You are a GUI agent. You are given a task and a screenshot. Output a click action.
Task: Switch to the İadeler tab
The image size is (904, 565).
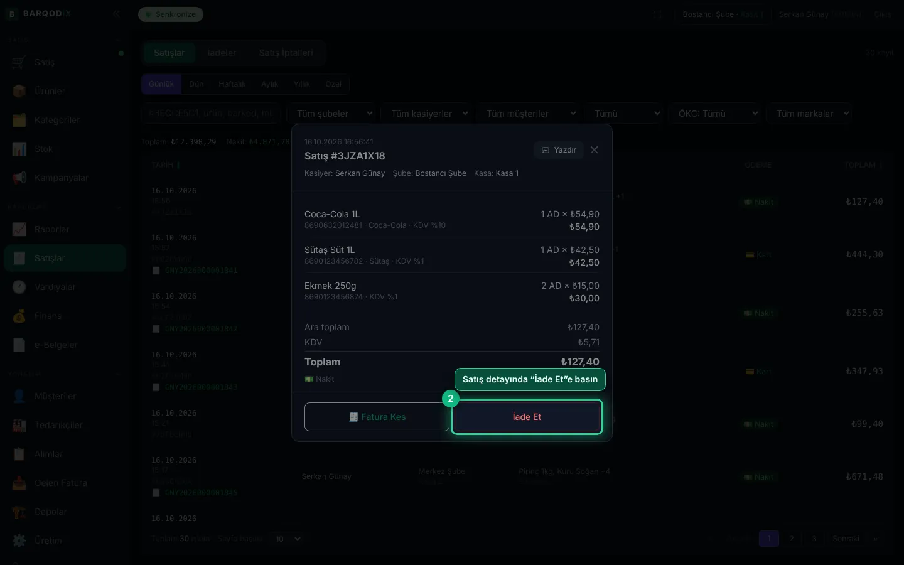click(x=222, y=53)
